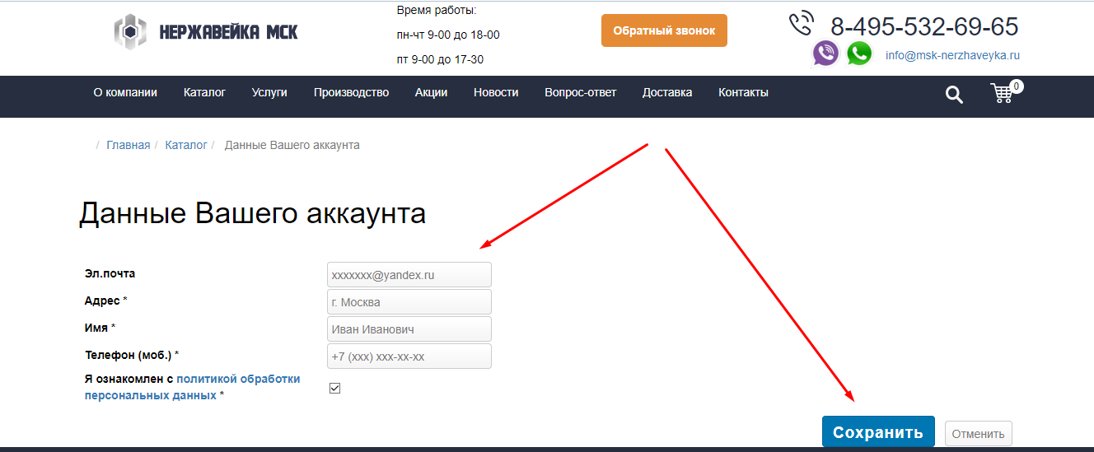The width and height of the screenshot is (1094, 452).
Task: Focus the Эл.почта input field
Action: click(409, 275)
